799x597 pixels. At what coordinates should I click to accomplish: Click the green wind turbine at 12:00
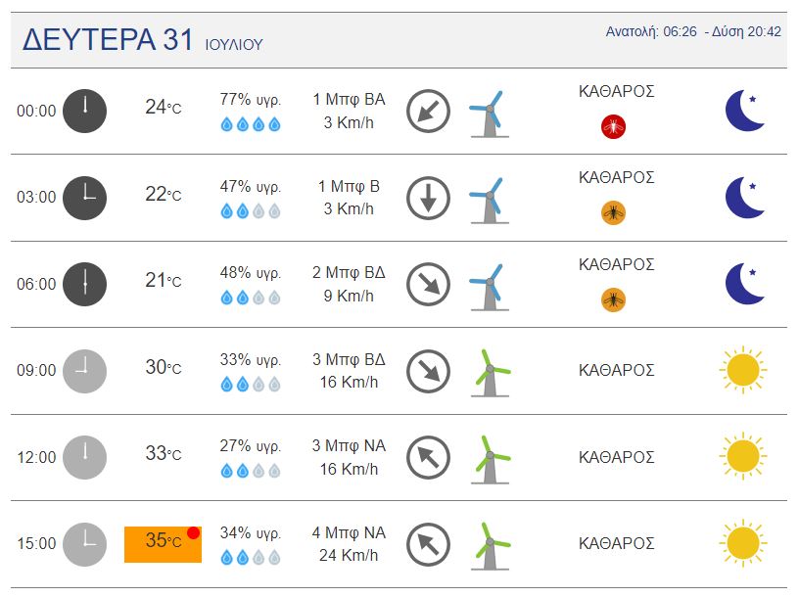pos(489,457)
